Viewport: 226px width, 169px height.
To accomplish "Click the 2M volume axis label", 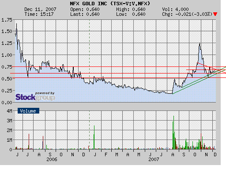I will pyautogui.click(x=9, y=130).
